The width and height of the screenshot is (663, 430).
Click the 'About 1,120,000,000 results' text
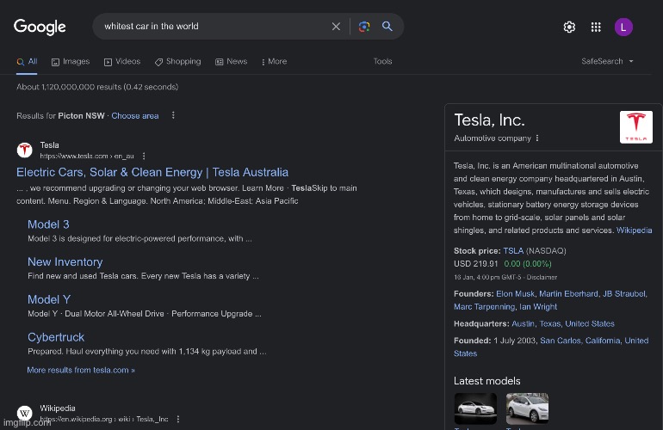(97, 87)
